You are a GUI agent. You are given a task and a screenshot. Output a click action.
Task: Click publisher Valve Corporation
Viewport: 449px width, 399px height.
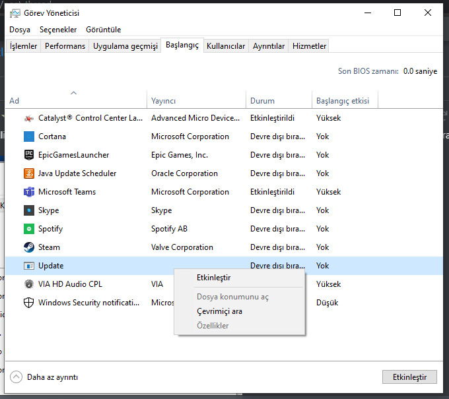tap(182, 247)
